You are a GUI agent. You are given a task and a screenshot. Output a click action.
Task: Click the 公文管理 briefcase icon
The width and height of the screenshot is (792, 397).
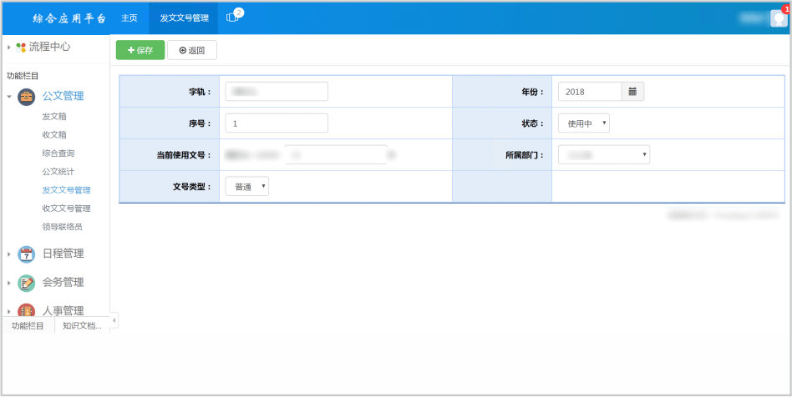[26, 97]
